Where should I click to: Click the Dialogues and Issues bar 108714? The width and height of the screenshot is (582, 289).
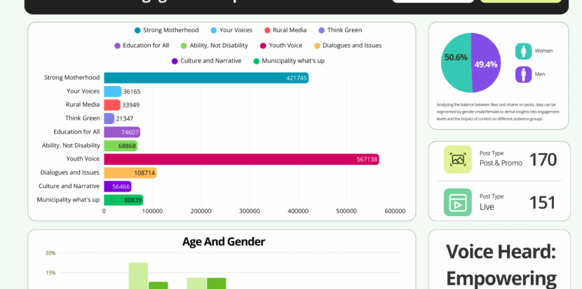coord(130,173)
